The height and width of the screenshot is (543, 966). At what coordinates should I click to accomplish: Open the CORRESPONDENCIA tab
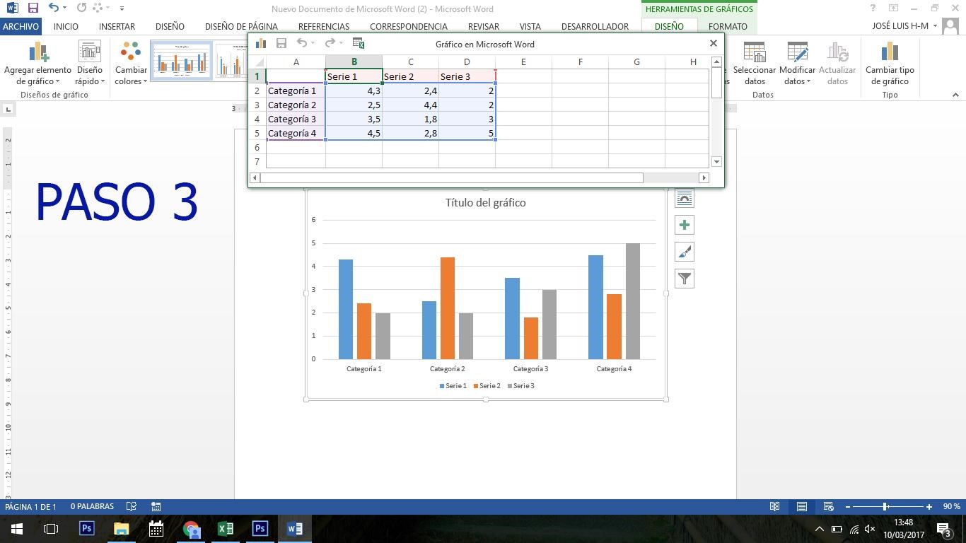408,26
